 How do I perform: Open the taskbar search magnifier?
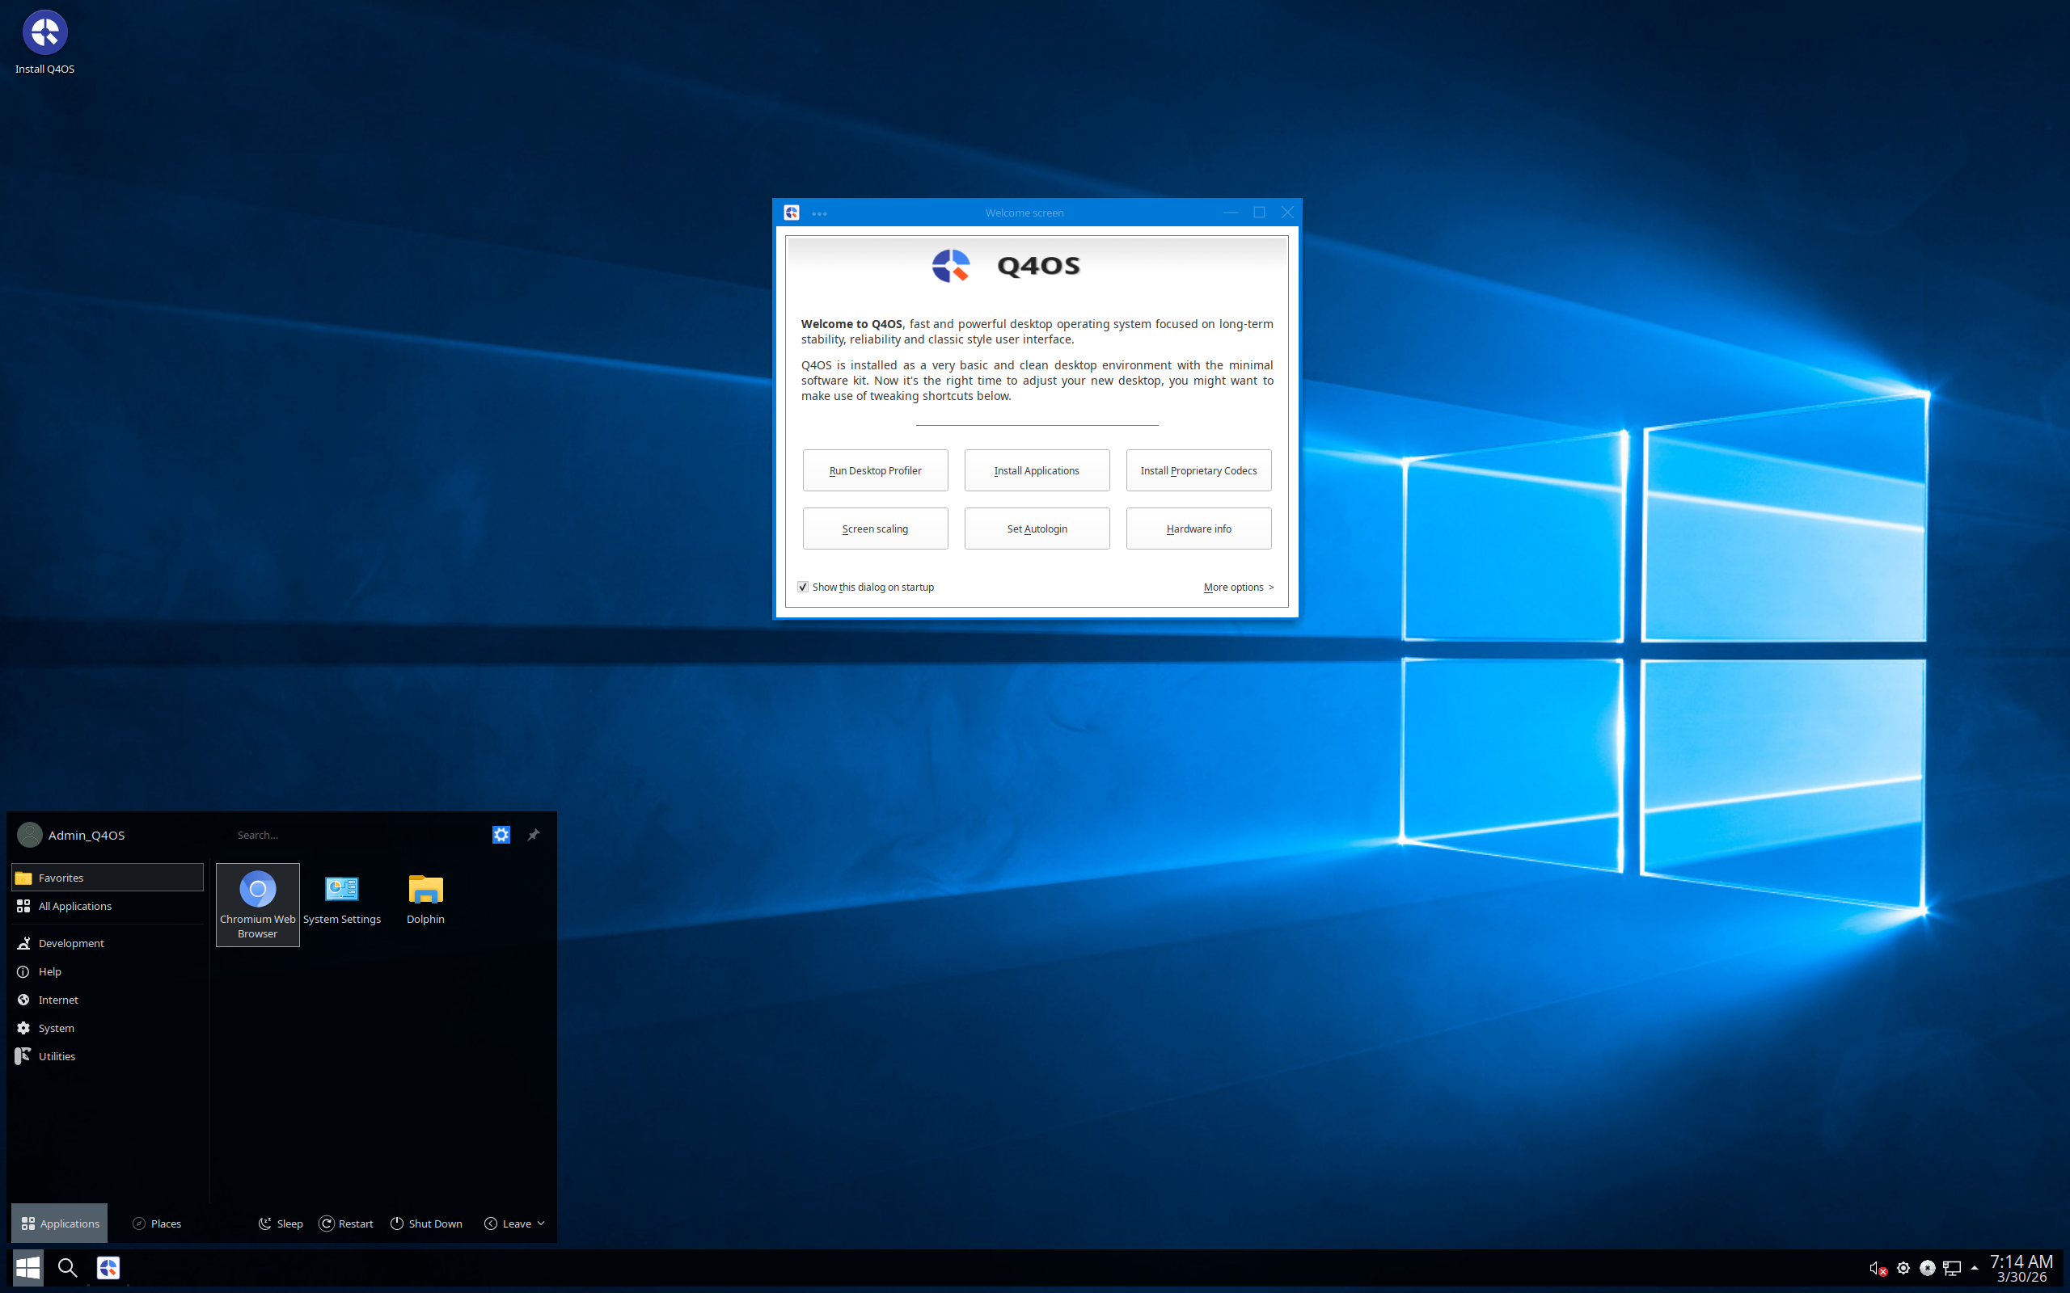[x=68, y=1267]
